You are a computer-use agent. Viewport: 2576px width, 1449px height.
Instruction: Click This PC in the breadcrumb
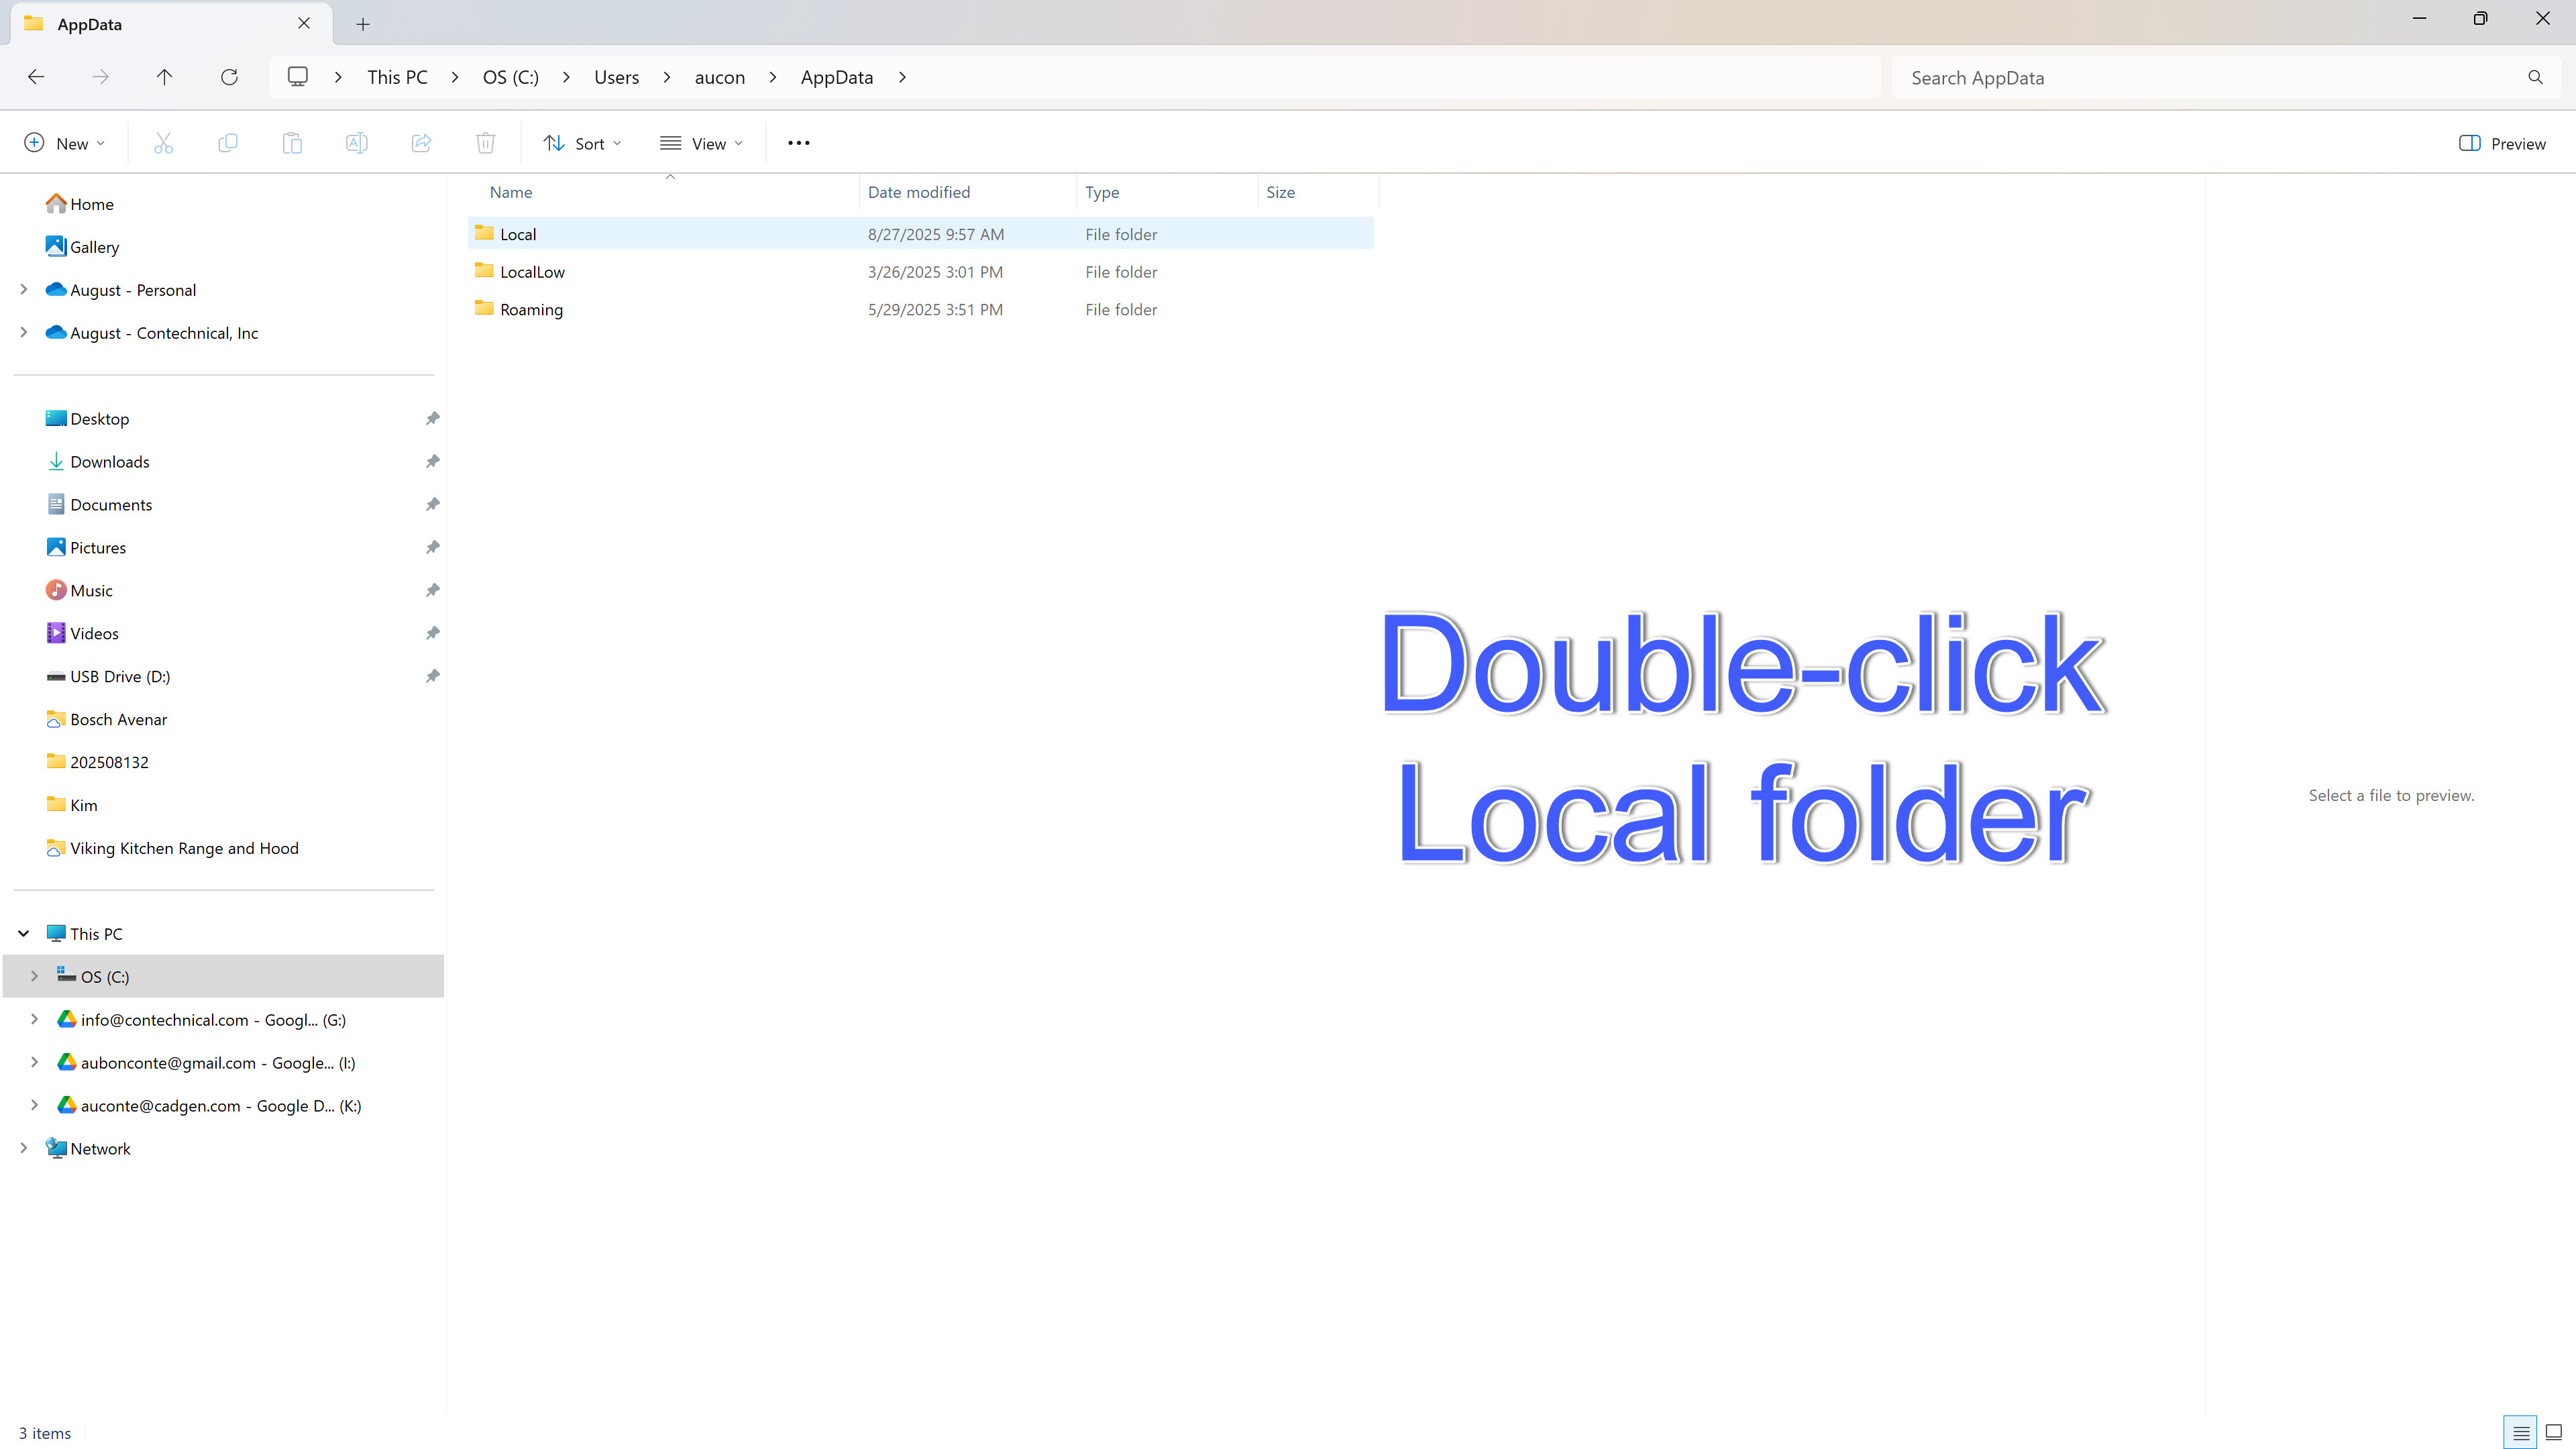pos(397,77)
